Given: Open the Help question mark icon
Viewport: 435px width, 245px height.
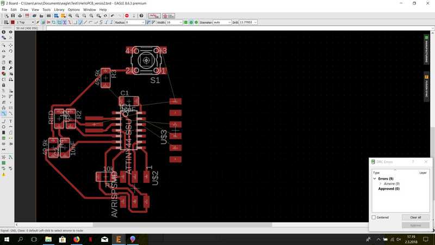Looking at the screenshot, I should click(141, 16).
